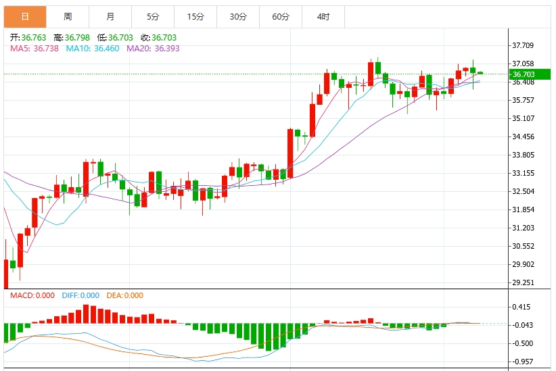Click the latest green candlestick at 36.703
This screenshot has height=371, width=556.
[480, 73]
